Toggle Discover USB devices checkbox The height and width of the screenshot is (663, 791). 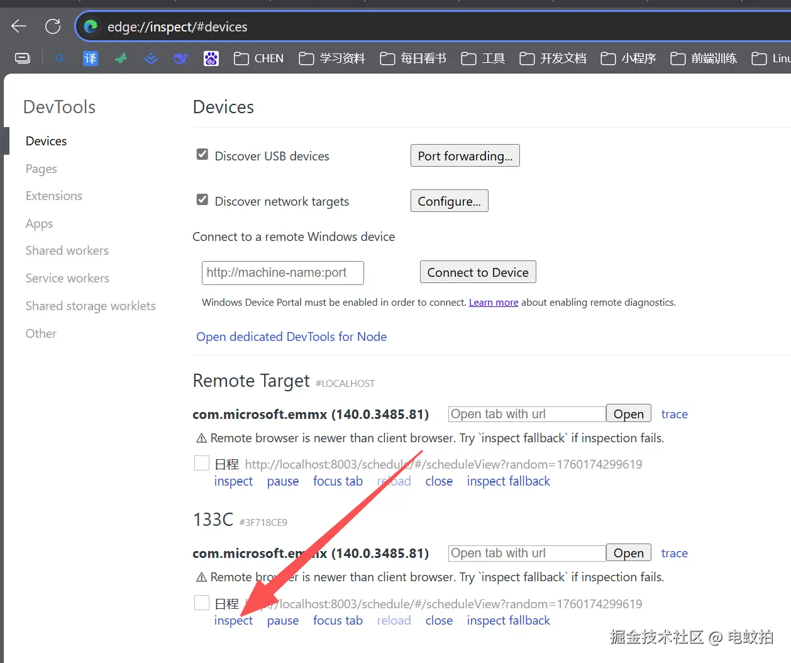click(202, 154)
